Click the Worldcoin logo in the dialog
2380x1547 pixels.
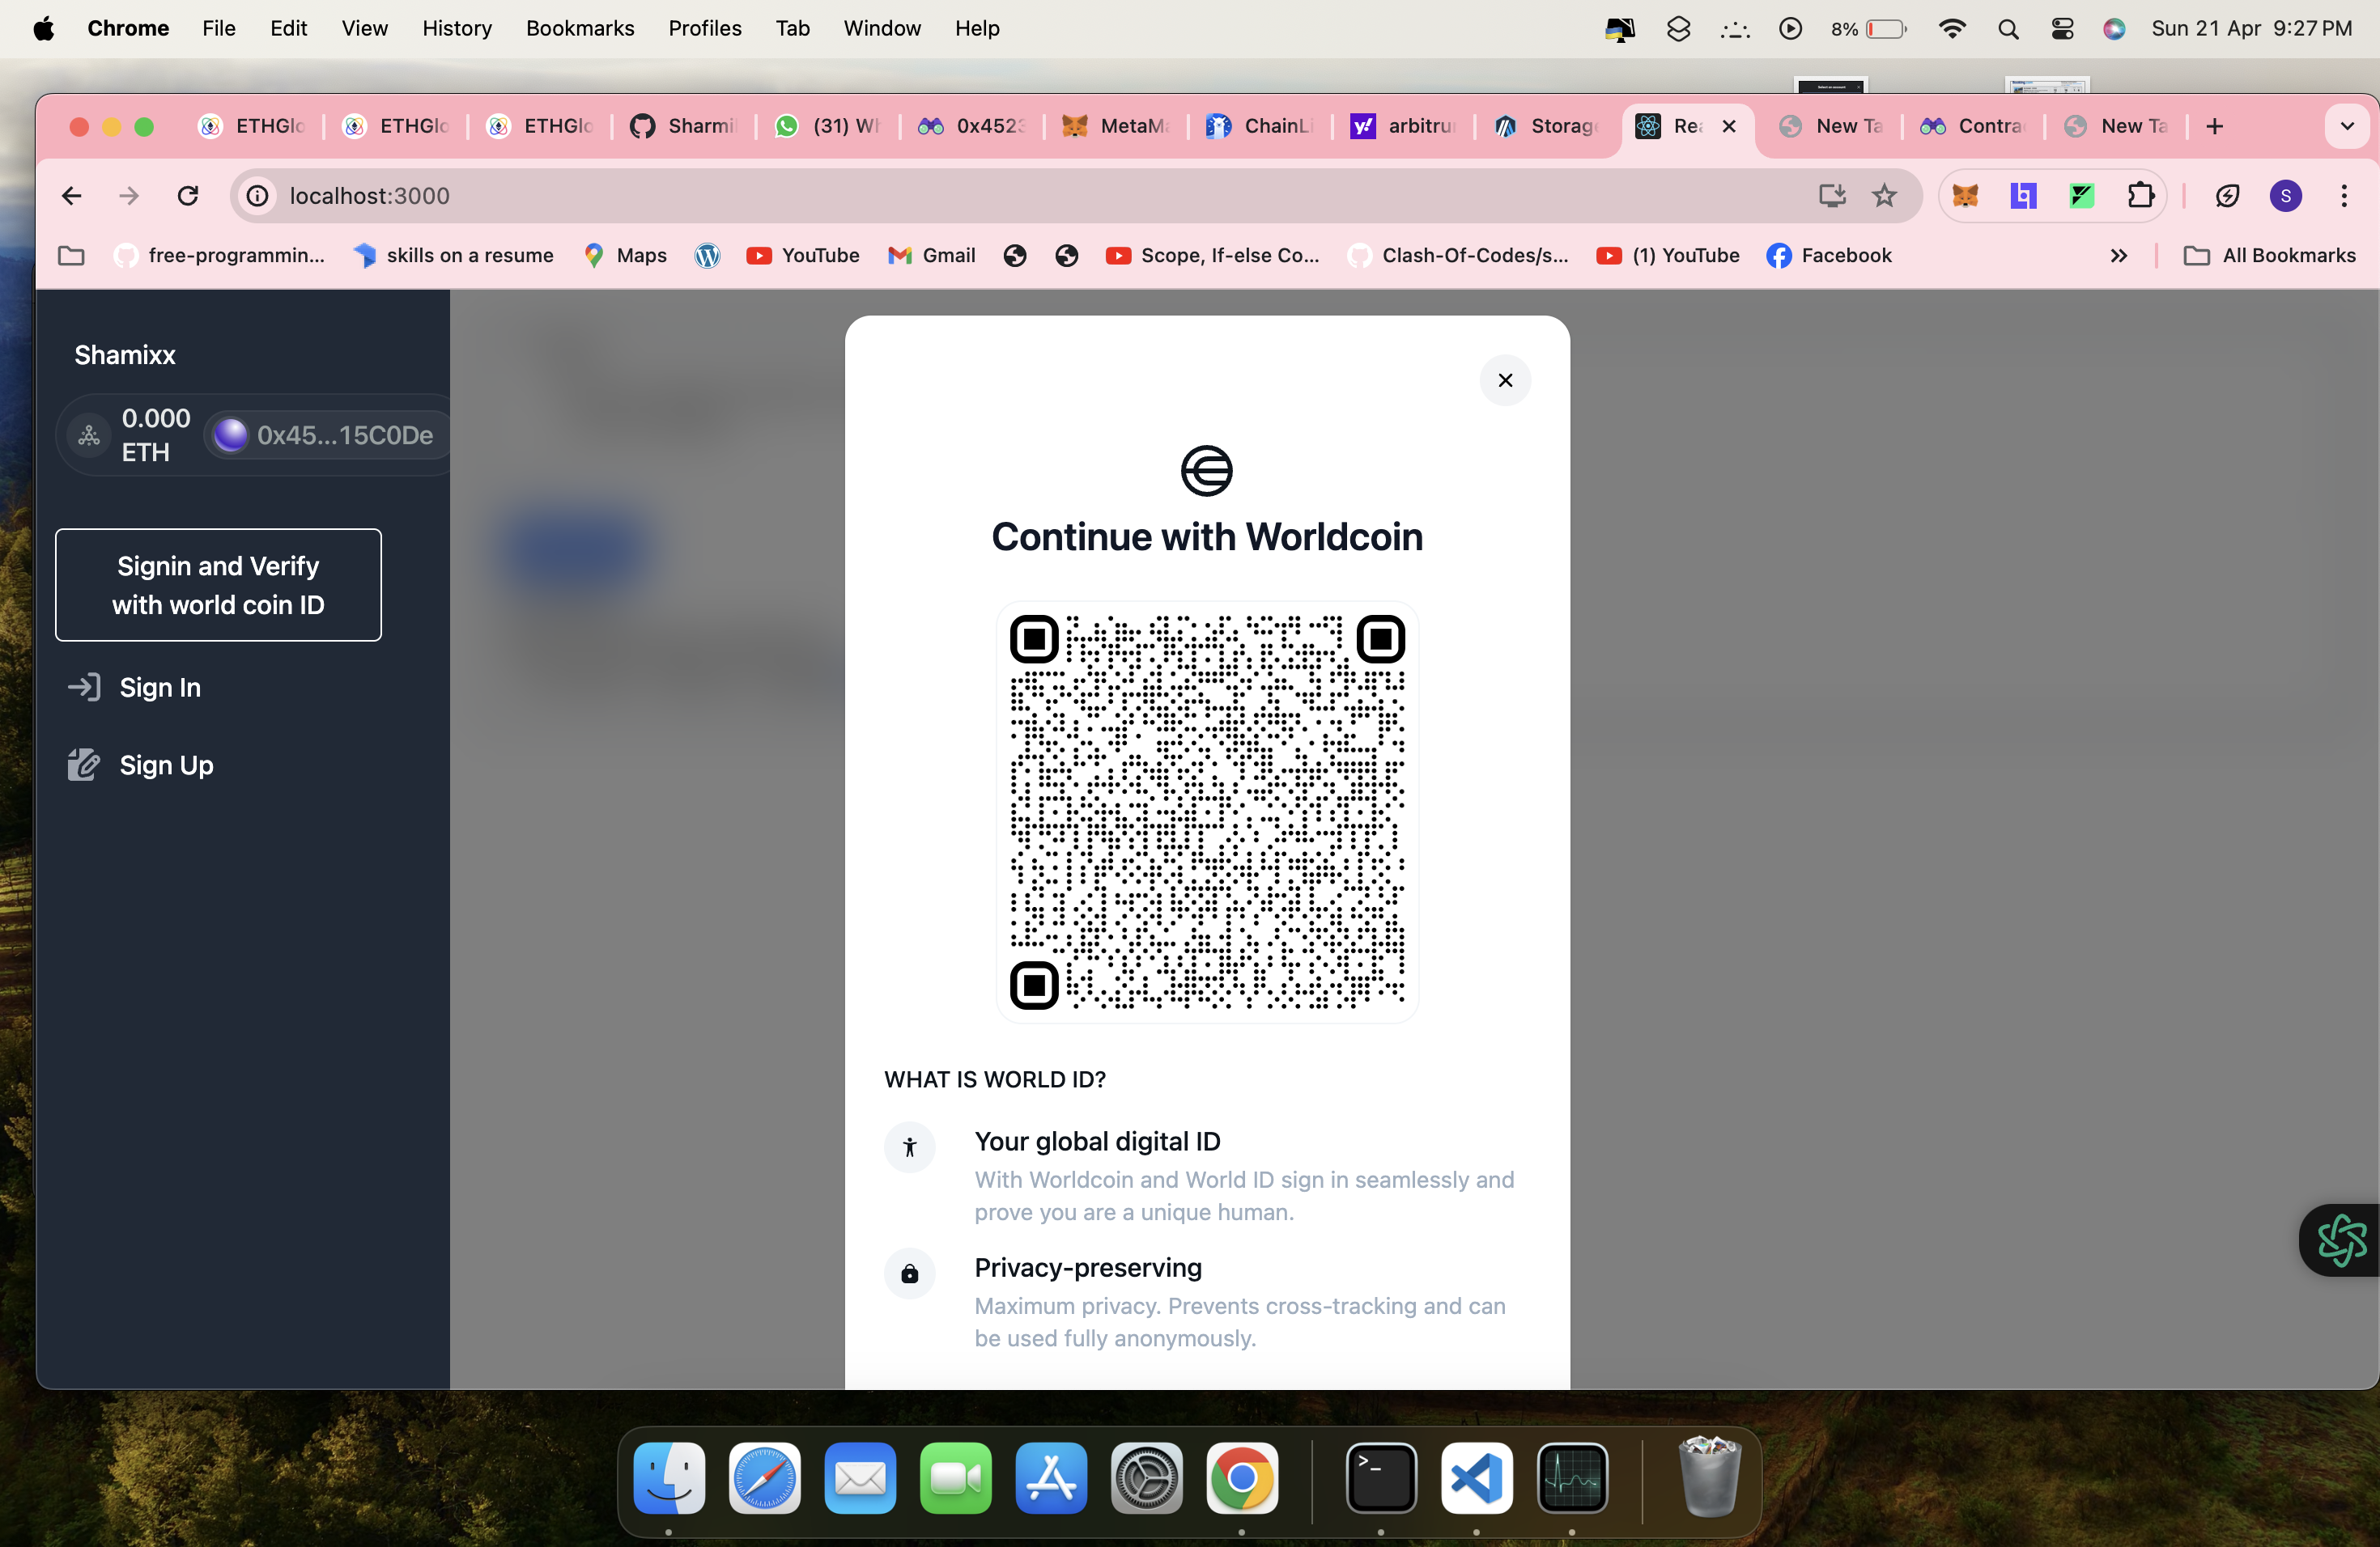tap(1207, 471)
